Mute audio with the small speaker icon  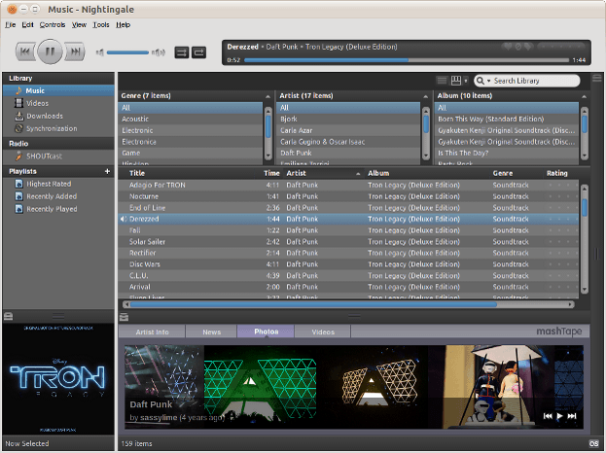(100, 52)
